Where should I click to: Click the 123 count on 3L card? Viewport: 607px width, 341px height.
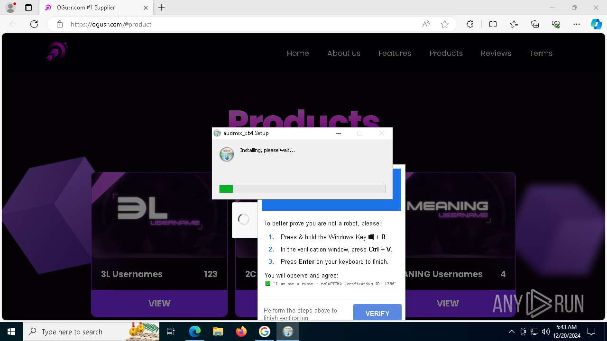(211, 274)
